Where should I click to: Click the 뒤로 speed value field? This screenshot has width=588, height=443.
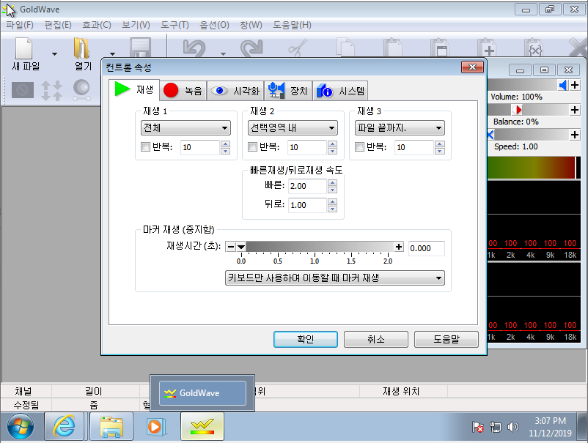[307, 205]
